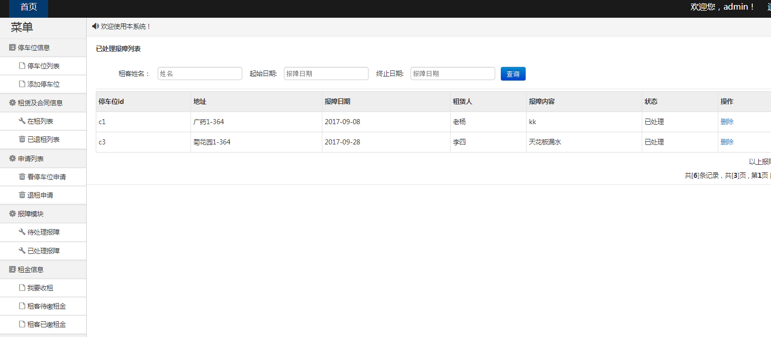Viewport: 771px width, 337px height.
Task: Select the date cell 2017-09-08
Action: click(386, 122)
